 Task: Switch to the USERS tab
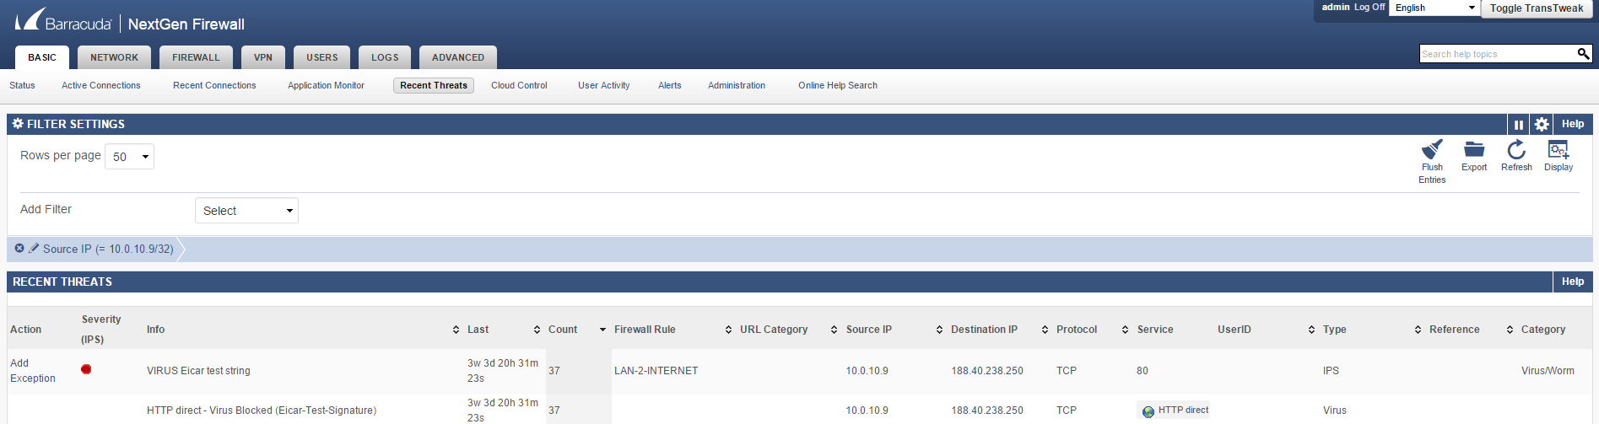(x=321, y=57)
